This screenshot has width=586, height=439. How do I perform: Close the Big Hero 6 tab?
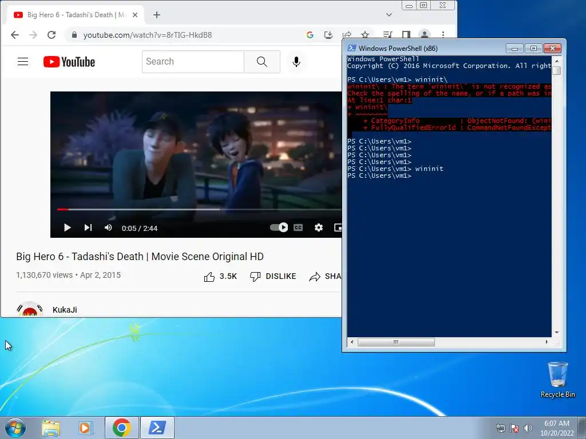[135, 15]
